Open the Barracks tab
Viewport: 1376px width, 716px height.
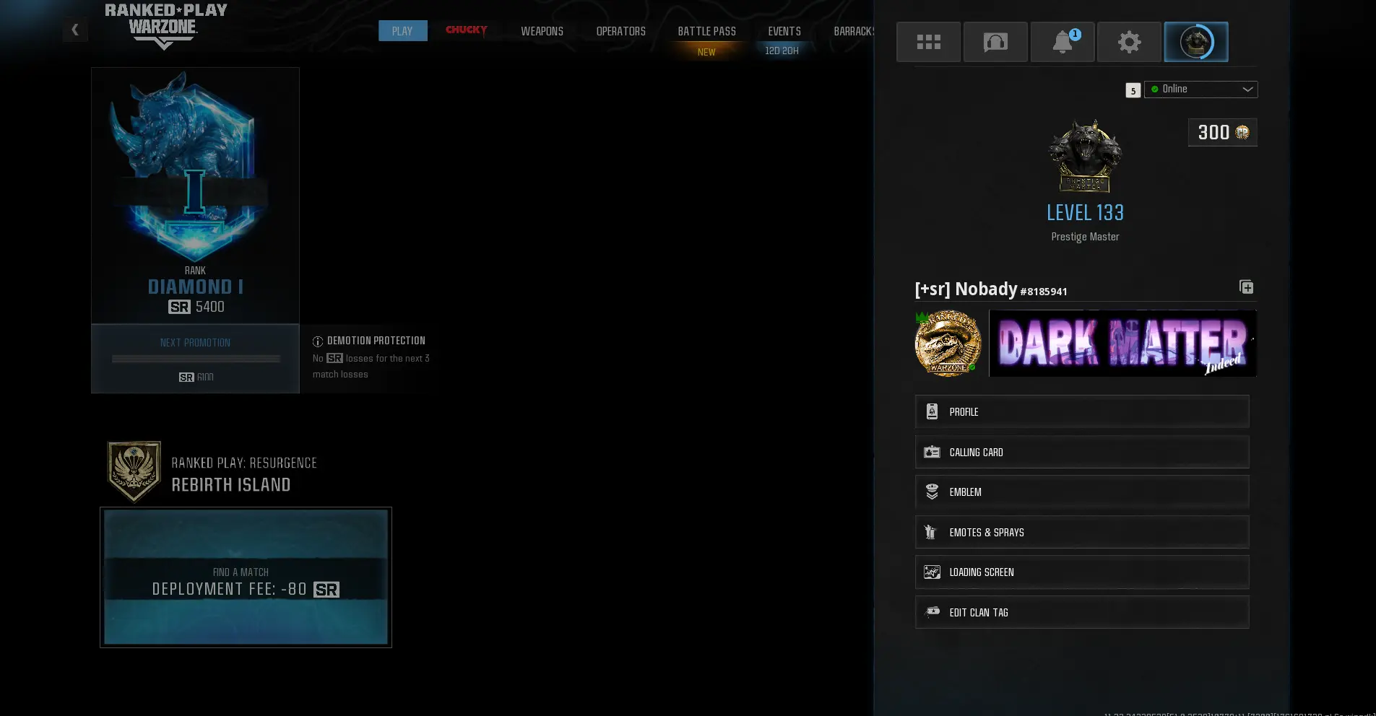pyautogui.click(x=854, y=31)
